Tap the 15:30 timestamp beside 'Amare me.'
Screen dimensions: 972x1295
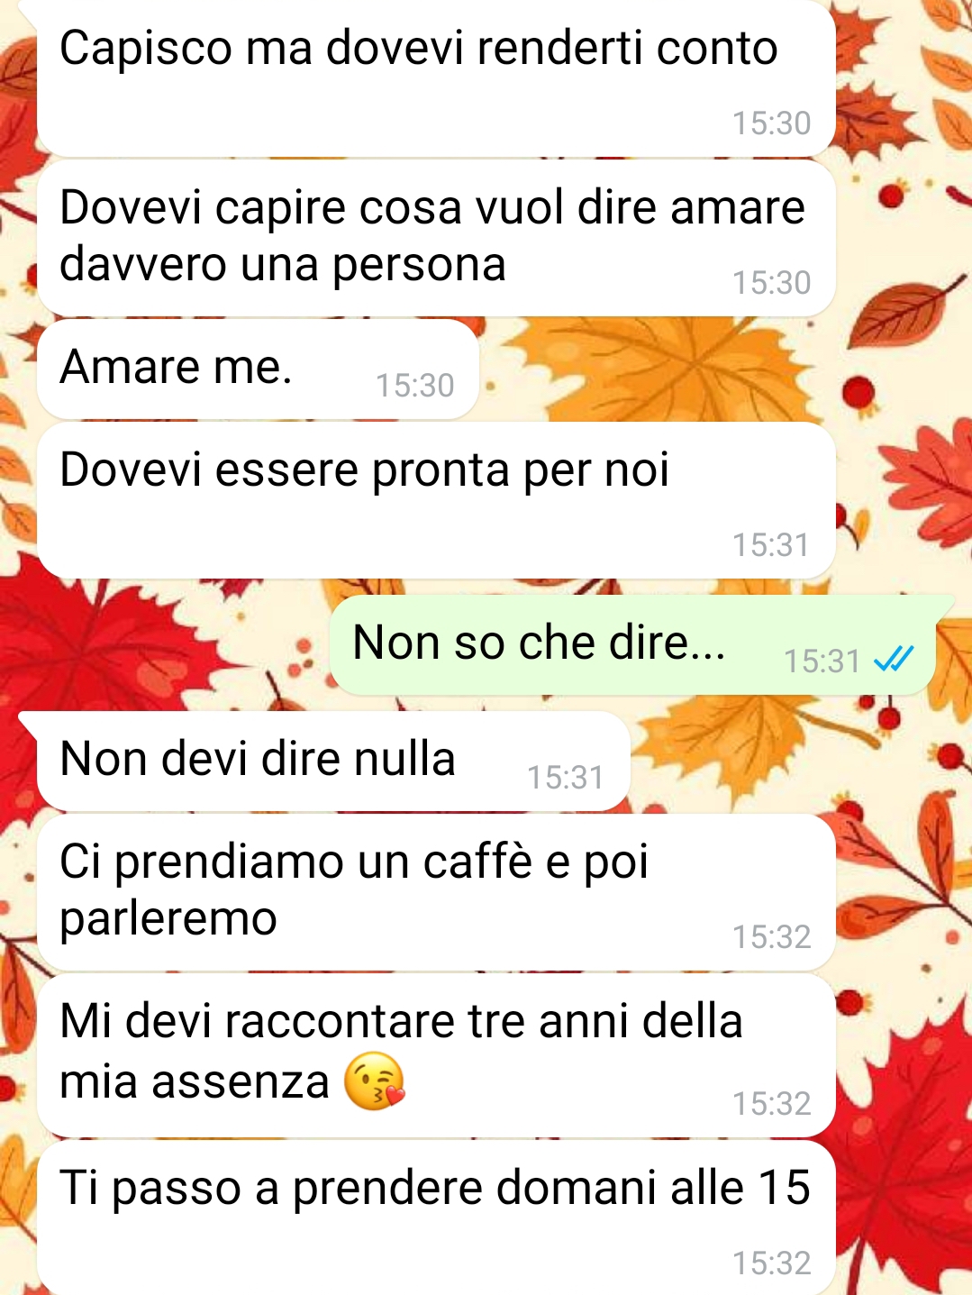[x=414, y=386]
